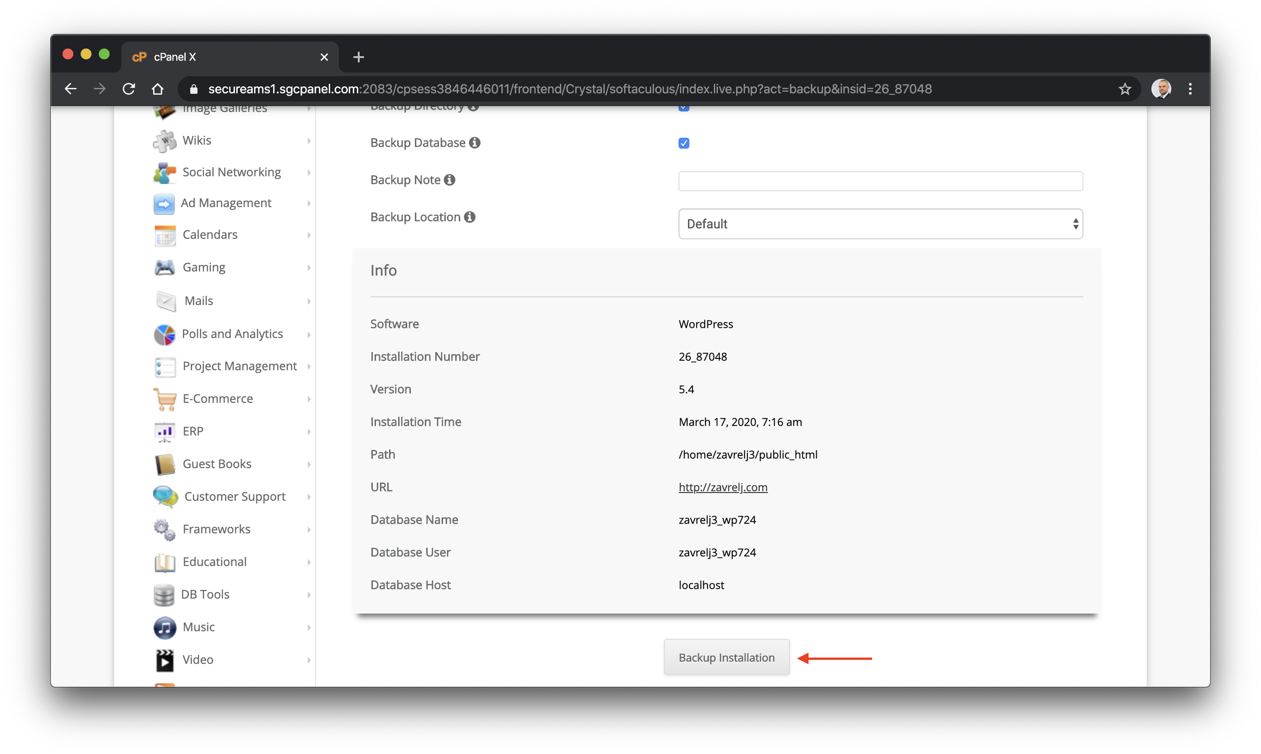Click the Music note icon

pyautogui.click(x=165, y=627)
